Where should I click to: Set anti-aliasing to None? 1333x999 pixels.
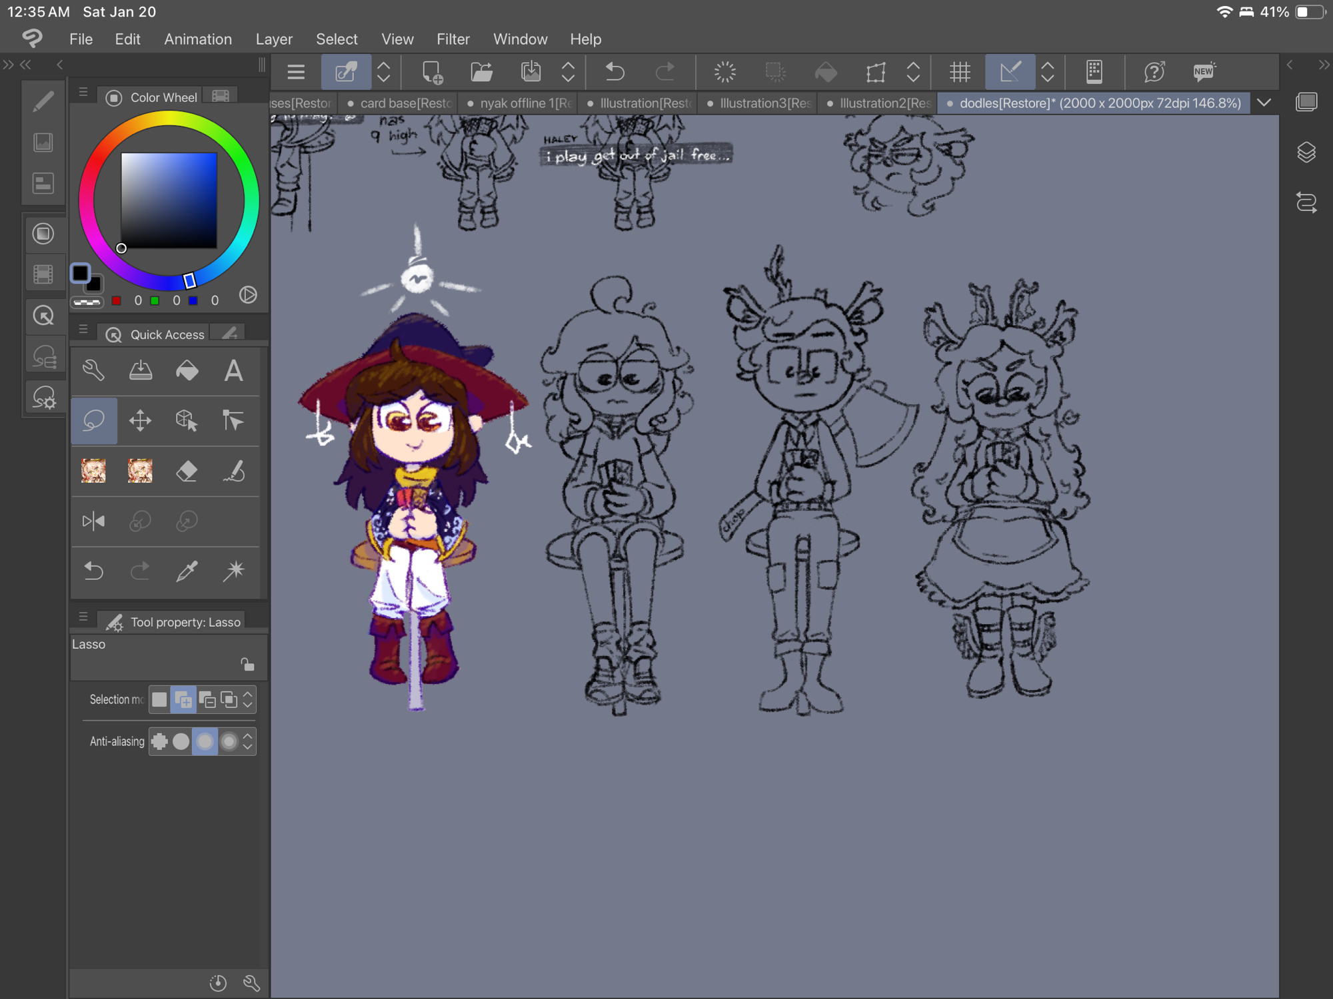coord(159,741)
